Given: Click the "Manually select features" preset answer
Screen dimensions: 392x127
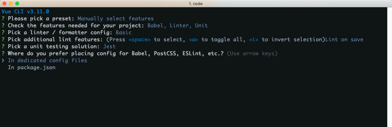Looking at the screenshot, I should point(116,18).
